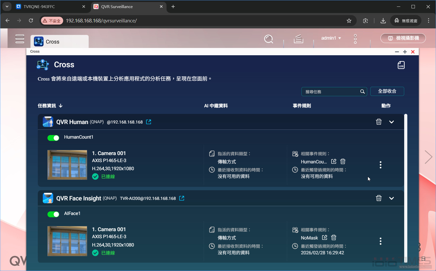Delete the QVR Human task
This screenshot has width=436, height=271.
[x=379, y=122]
